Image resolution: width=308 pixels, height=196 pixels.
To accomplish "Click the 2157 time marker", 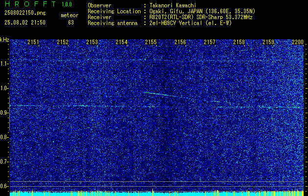I will [x=210, y=42].
